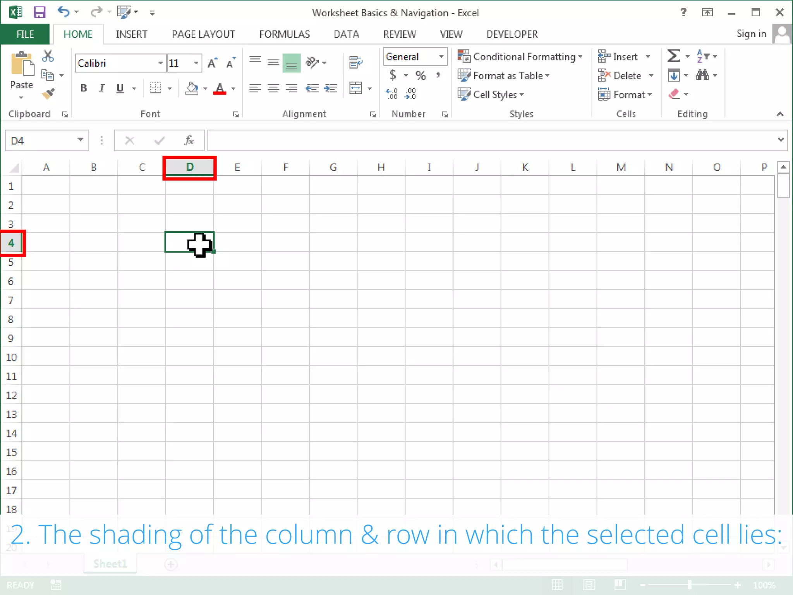793x595 pixels.
Task: Click the Wrap Text icon
Action: click(356, 62)
